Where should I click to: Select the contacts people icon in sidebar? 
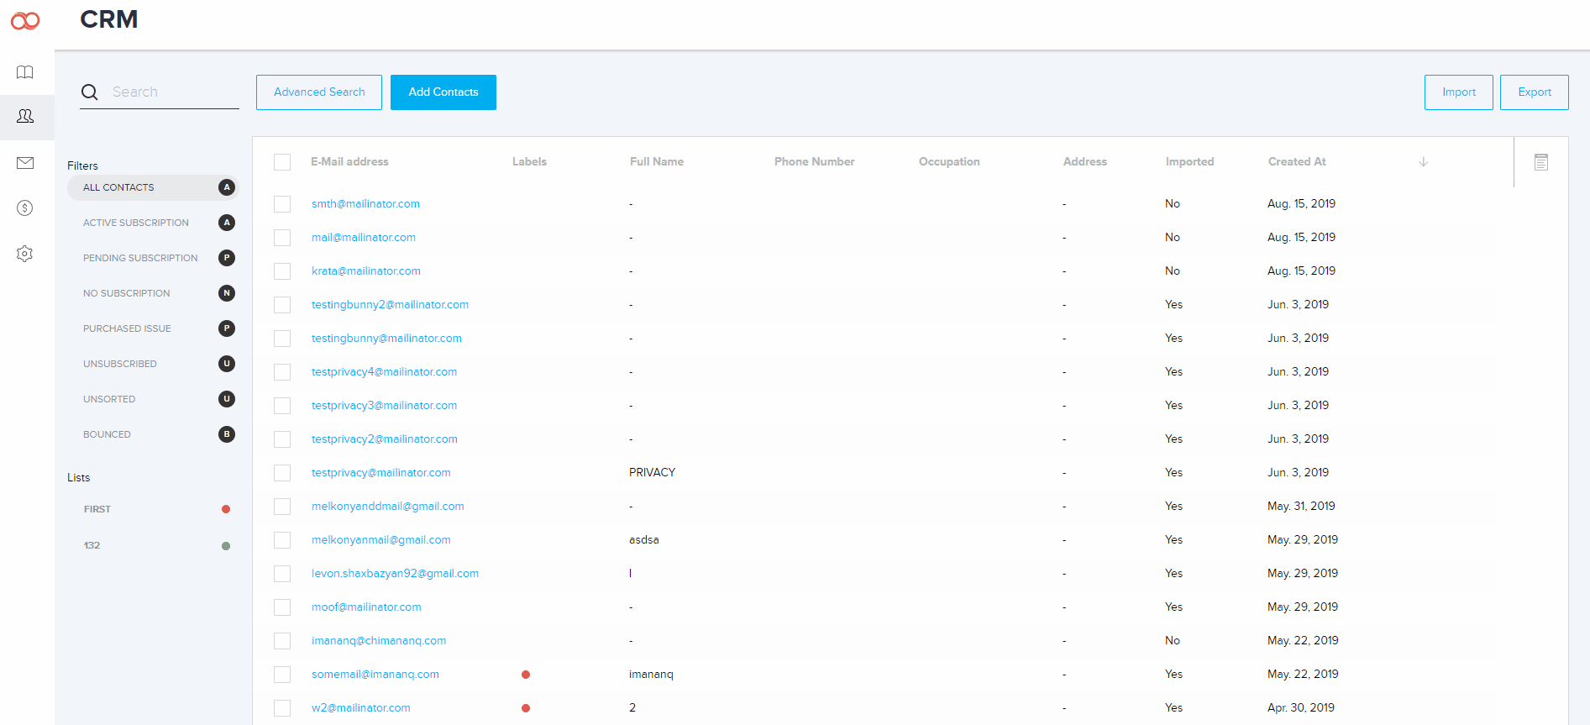[25, 116]
